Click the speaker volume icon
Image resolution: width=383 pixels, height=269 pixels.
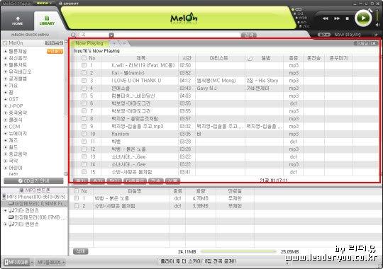(x=378, y=25)
